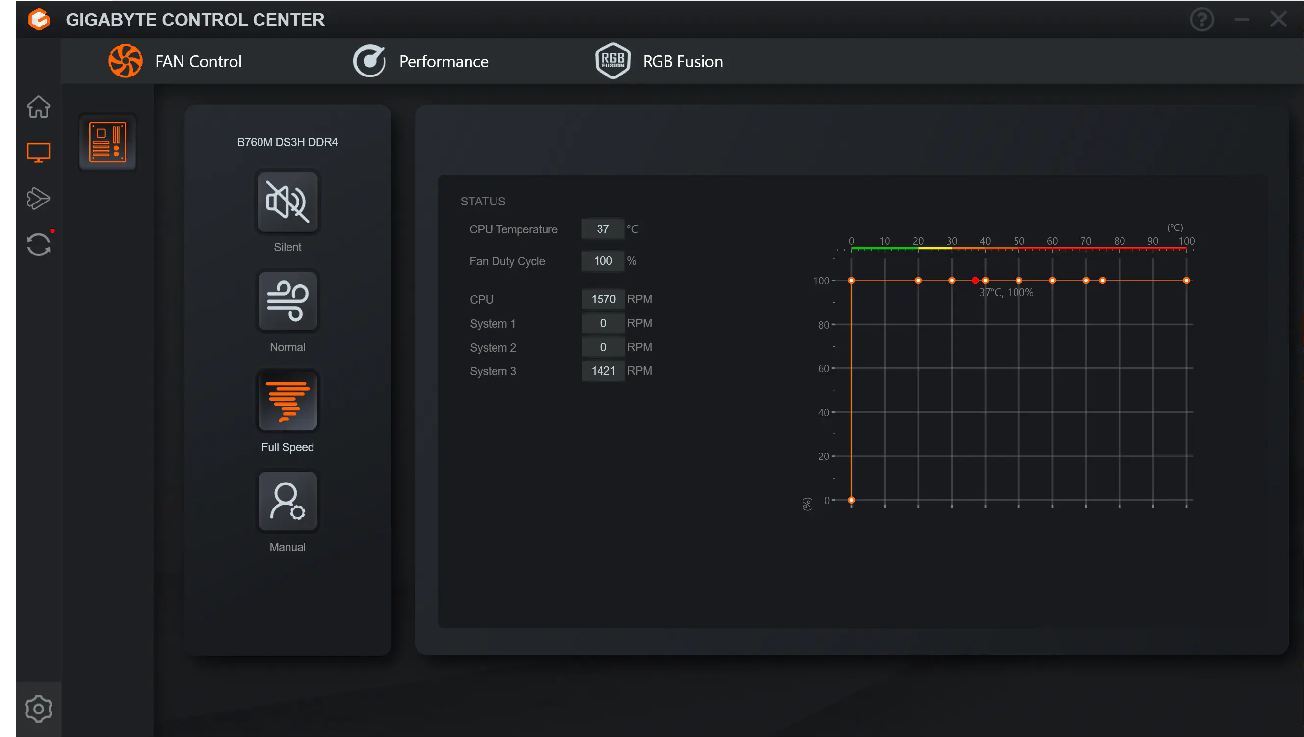Open the Manual fan profile
Image resolution: width=1304 pixels, height=737 pixels.
pyautogui.click(x=287, y=501)
